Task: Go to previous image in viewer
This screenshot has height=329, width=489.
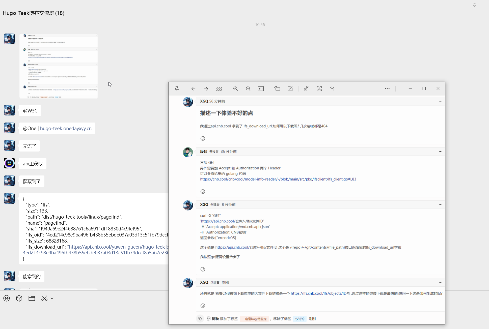Action: pyautogui.click(x=193, y=89)
